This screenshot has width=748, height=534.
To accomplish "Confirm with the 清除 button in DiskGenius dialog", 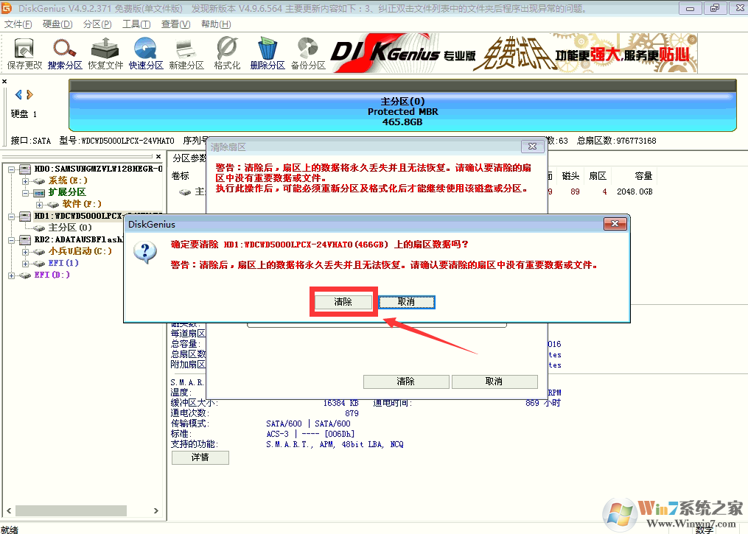I will 343,302.
